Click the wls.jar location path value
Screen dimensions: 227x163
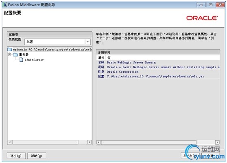tap(155, 76)
